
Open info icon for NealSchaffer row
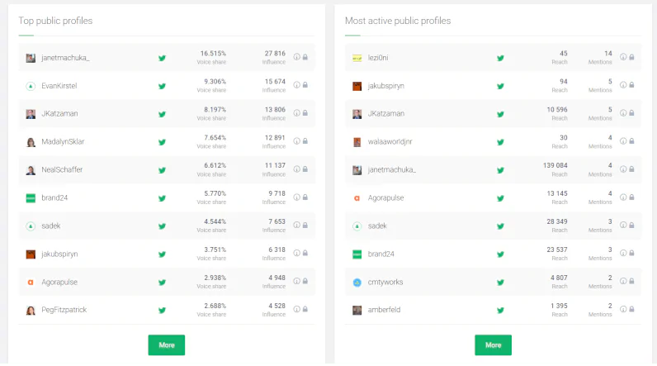297,169
